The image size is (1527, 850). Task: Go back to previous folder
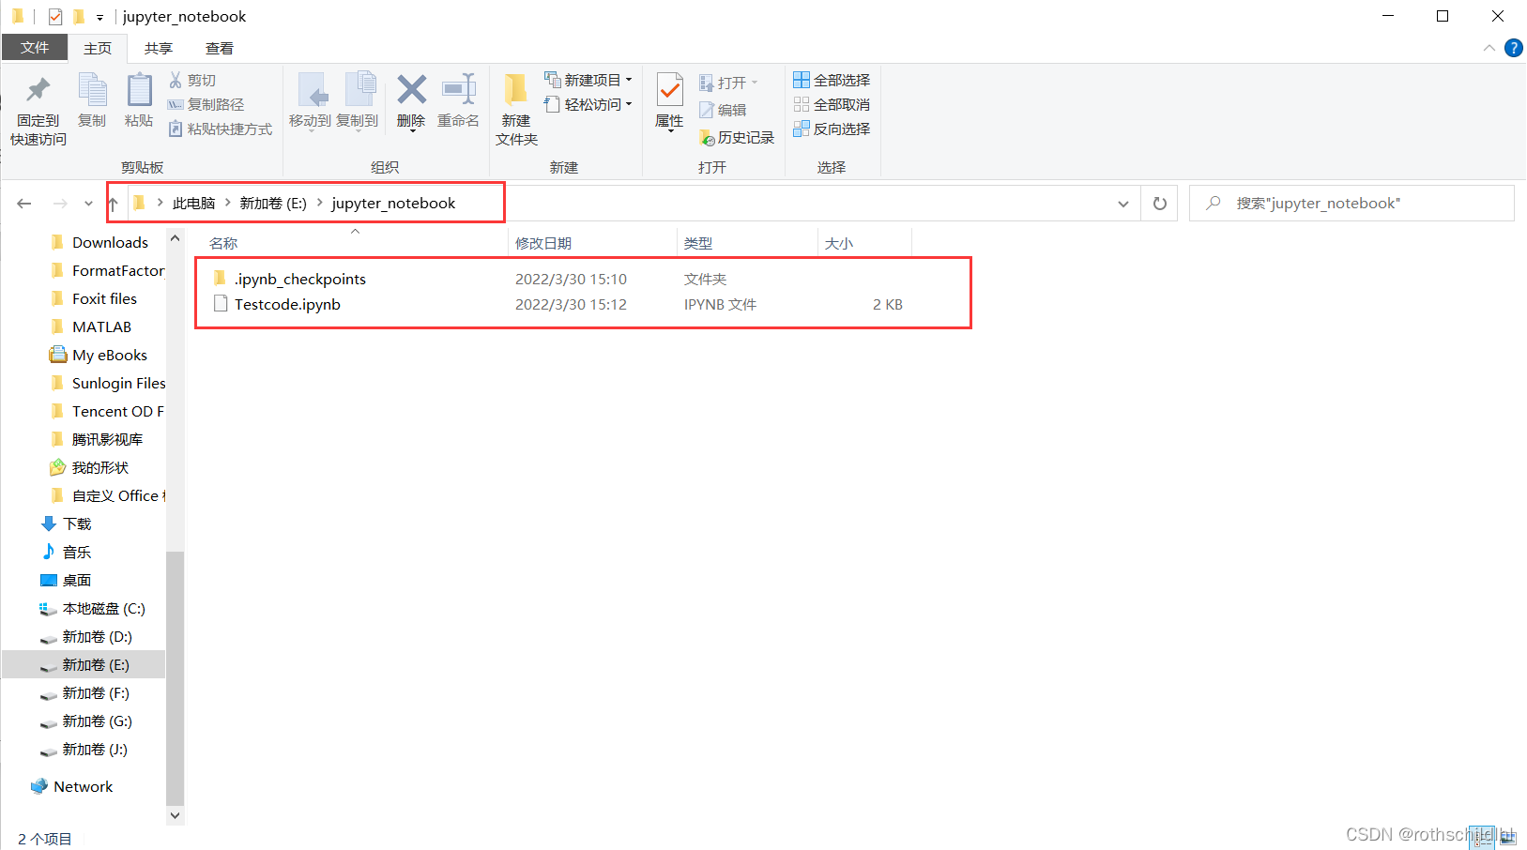24,204
